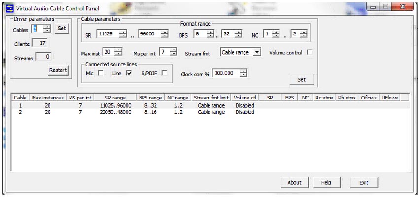Click the Help button

326,183
